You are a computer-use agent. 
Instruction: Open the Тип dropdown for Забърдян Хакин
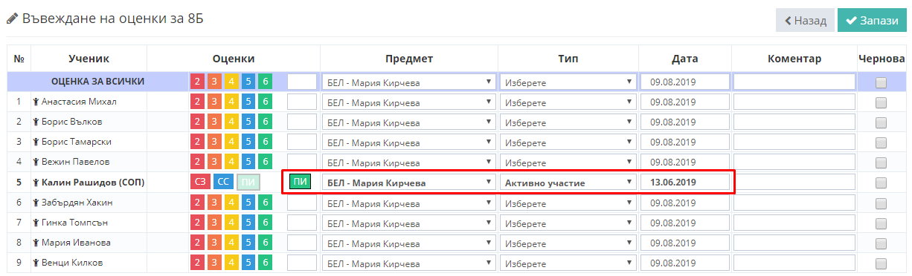[x=568, y=203]
